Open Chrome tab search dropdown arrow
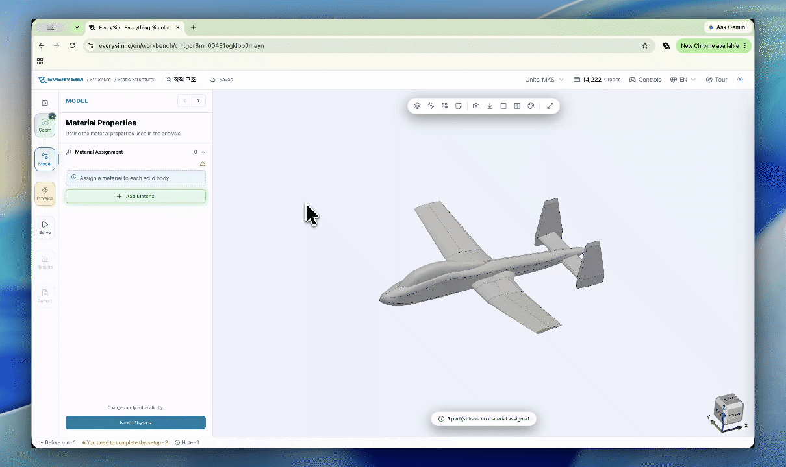The height and width of the screenshot is (467, 786). [x=77, y=27]
